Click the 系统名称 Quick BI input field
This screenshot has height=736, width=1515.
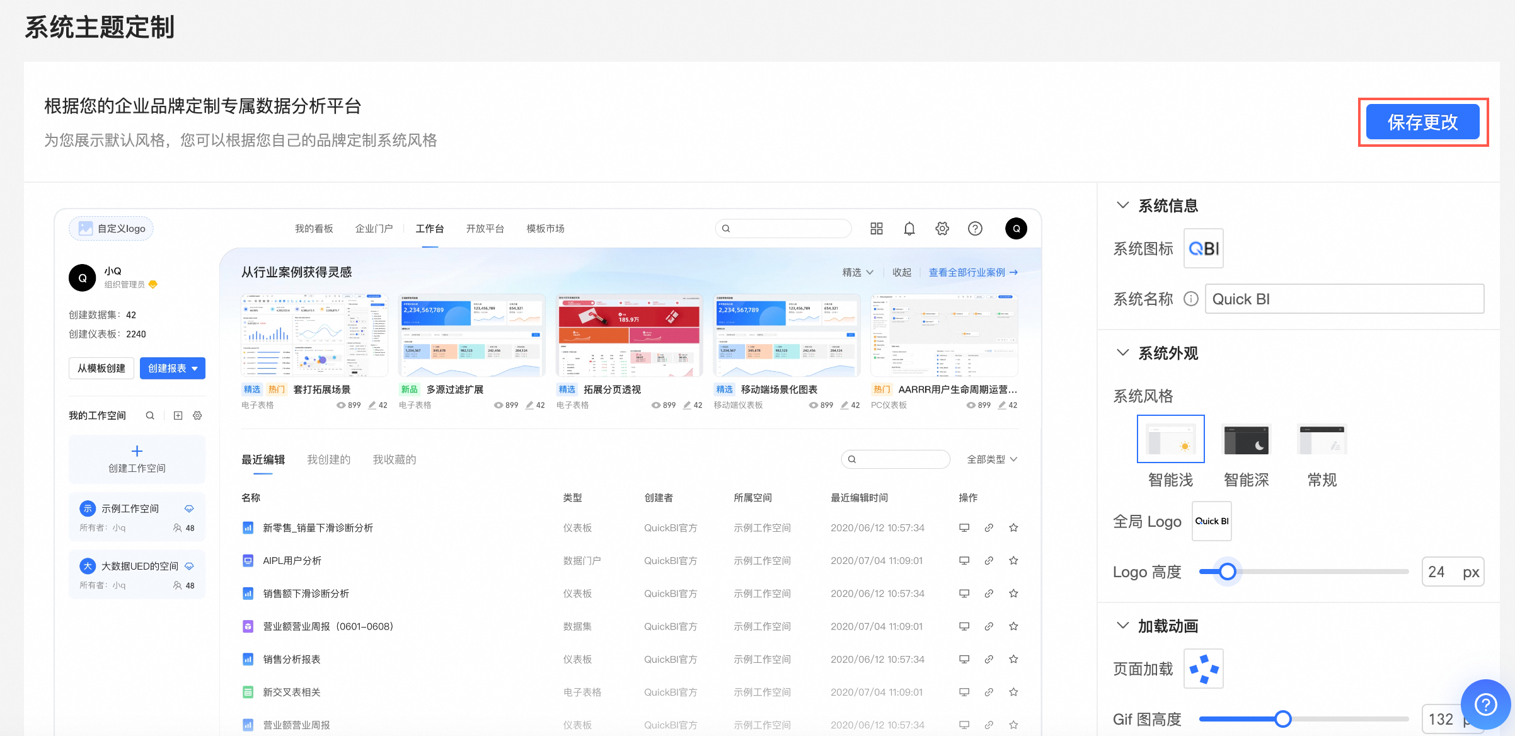(x=1344, y=299)
